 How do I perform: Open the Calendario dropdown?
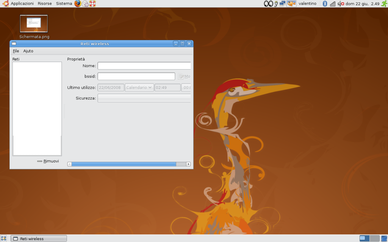tap(139, 88)
